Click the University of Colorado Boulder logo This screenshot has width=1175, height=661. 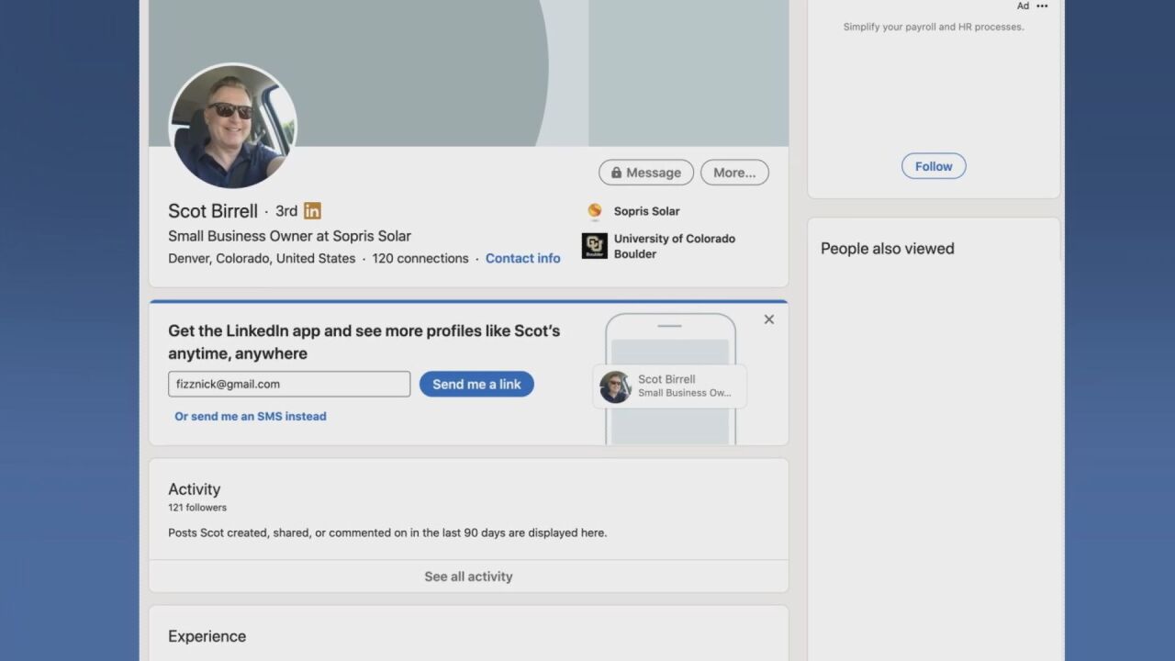click(x=595, y=246)
